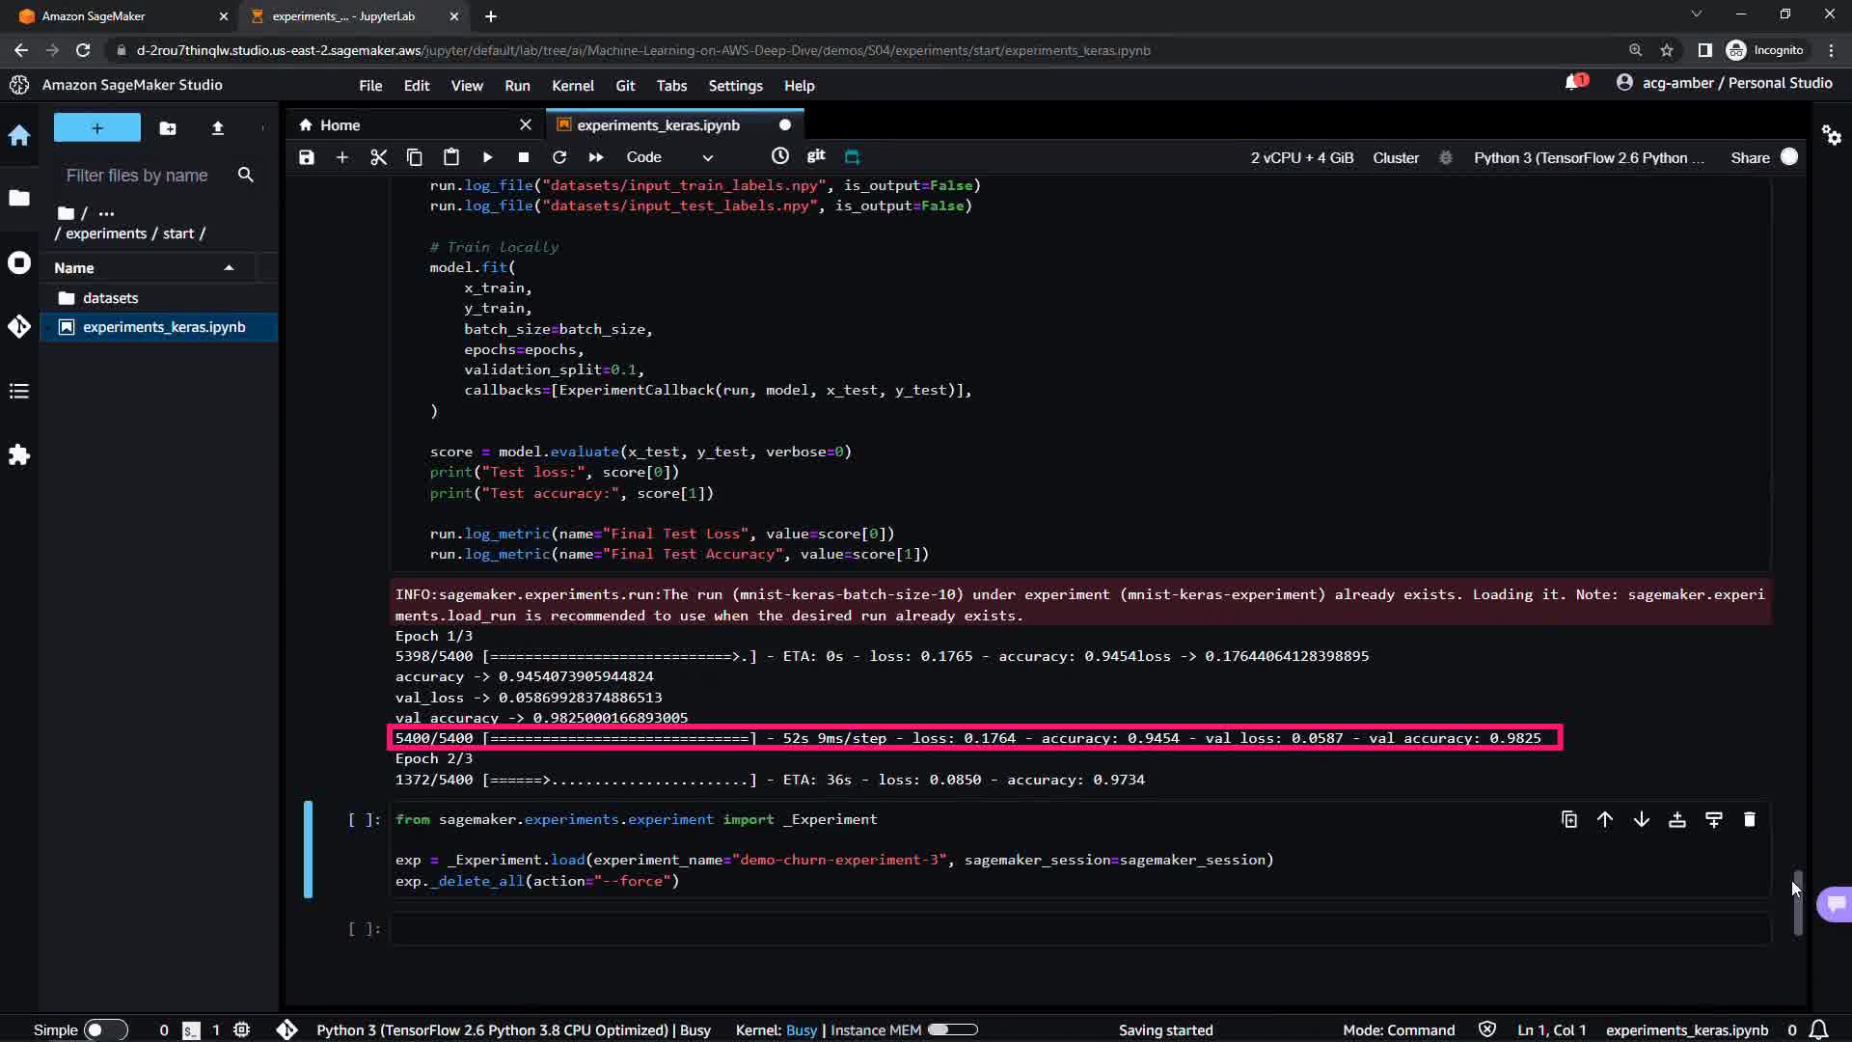Viewport: 1852px width, 1042px height.
Task: Toggle Simple interface mode switch
Action: pos(105,1029)
